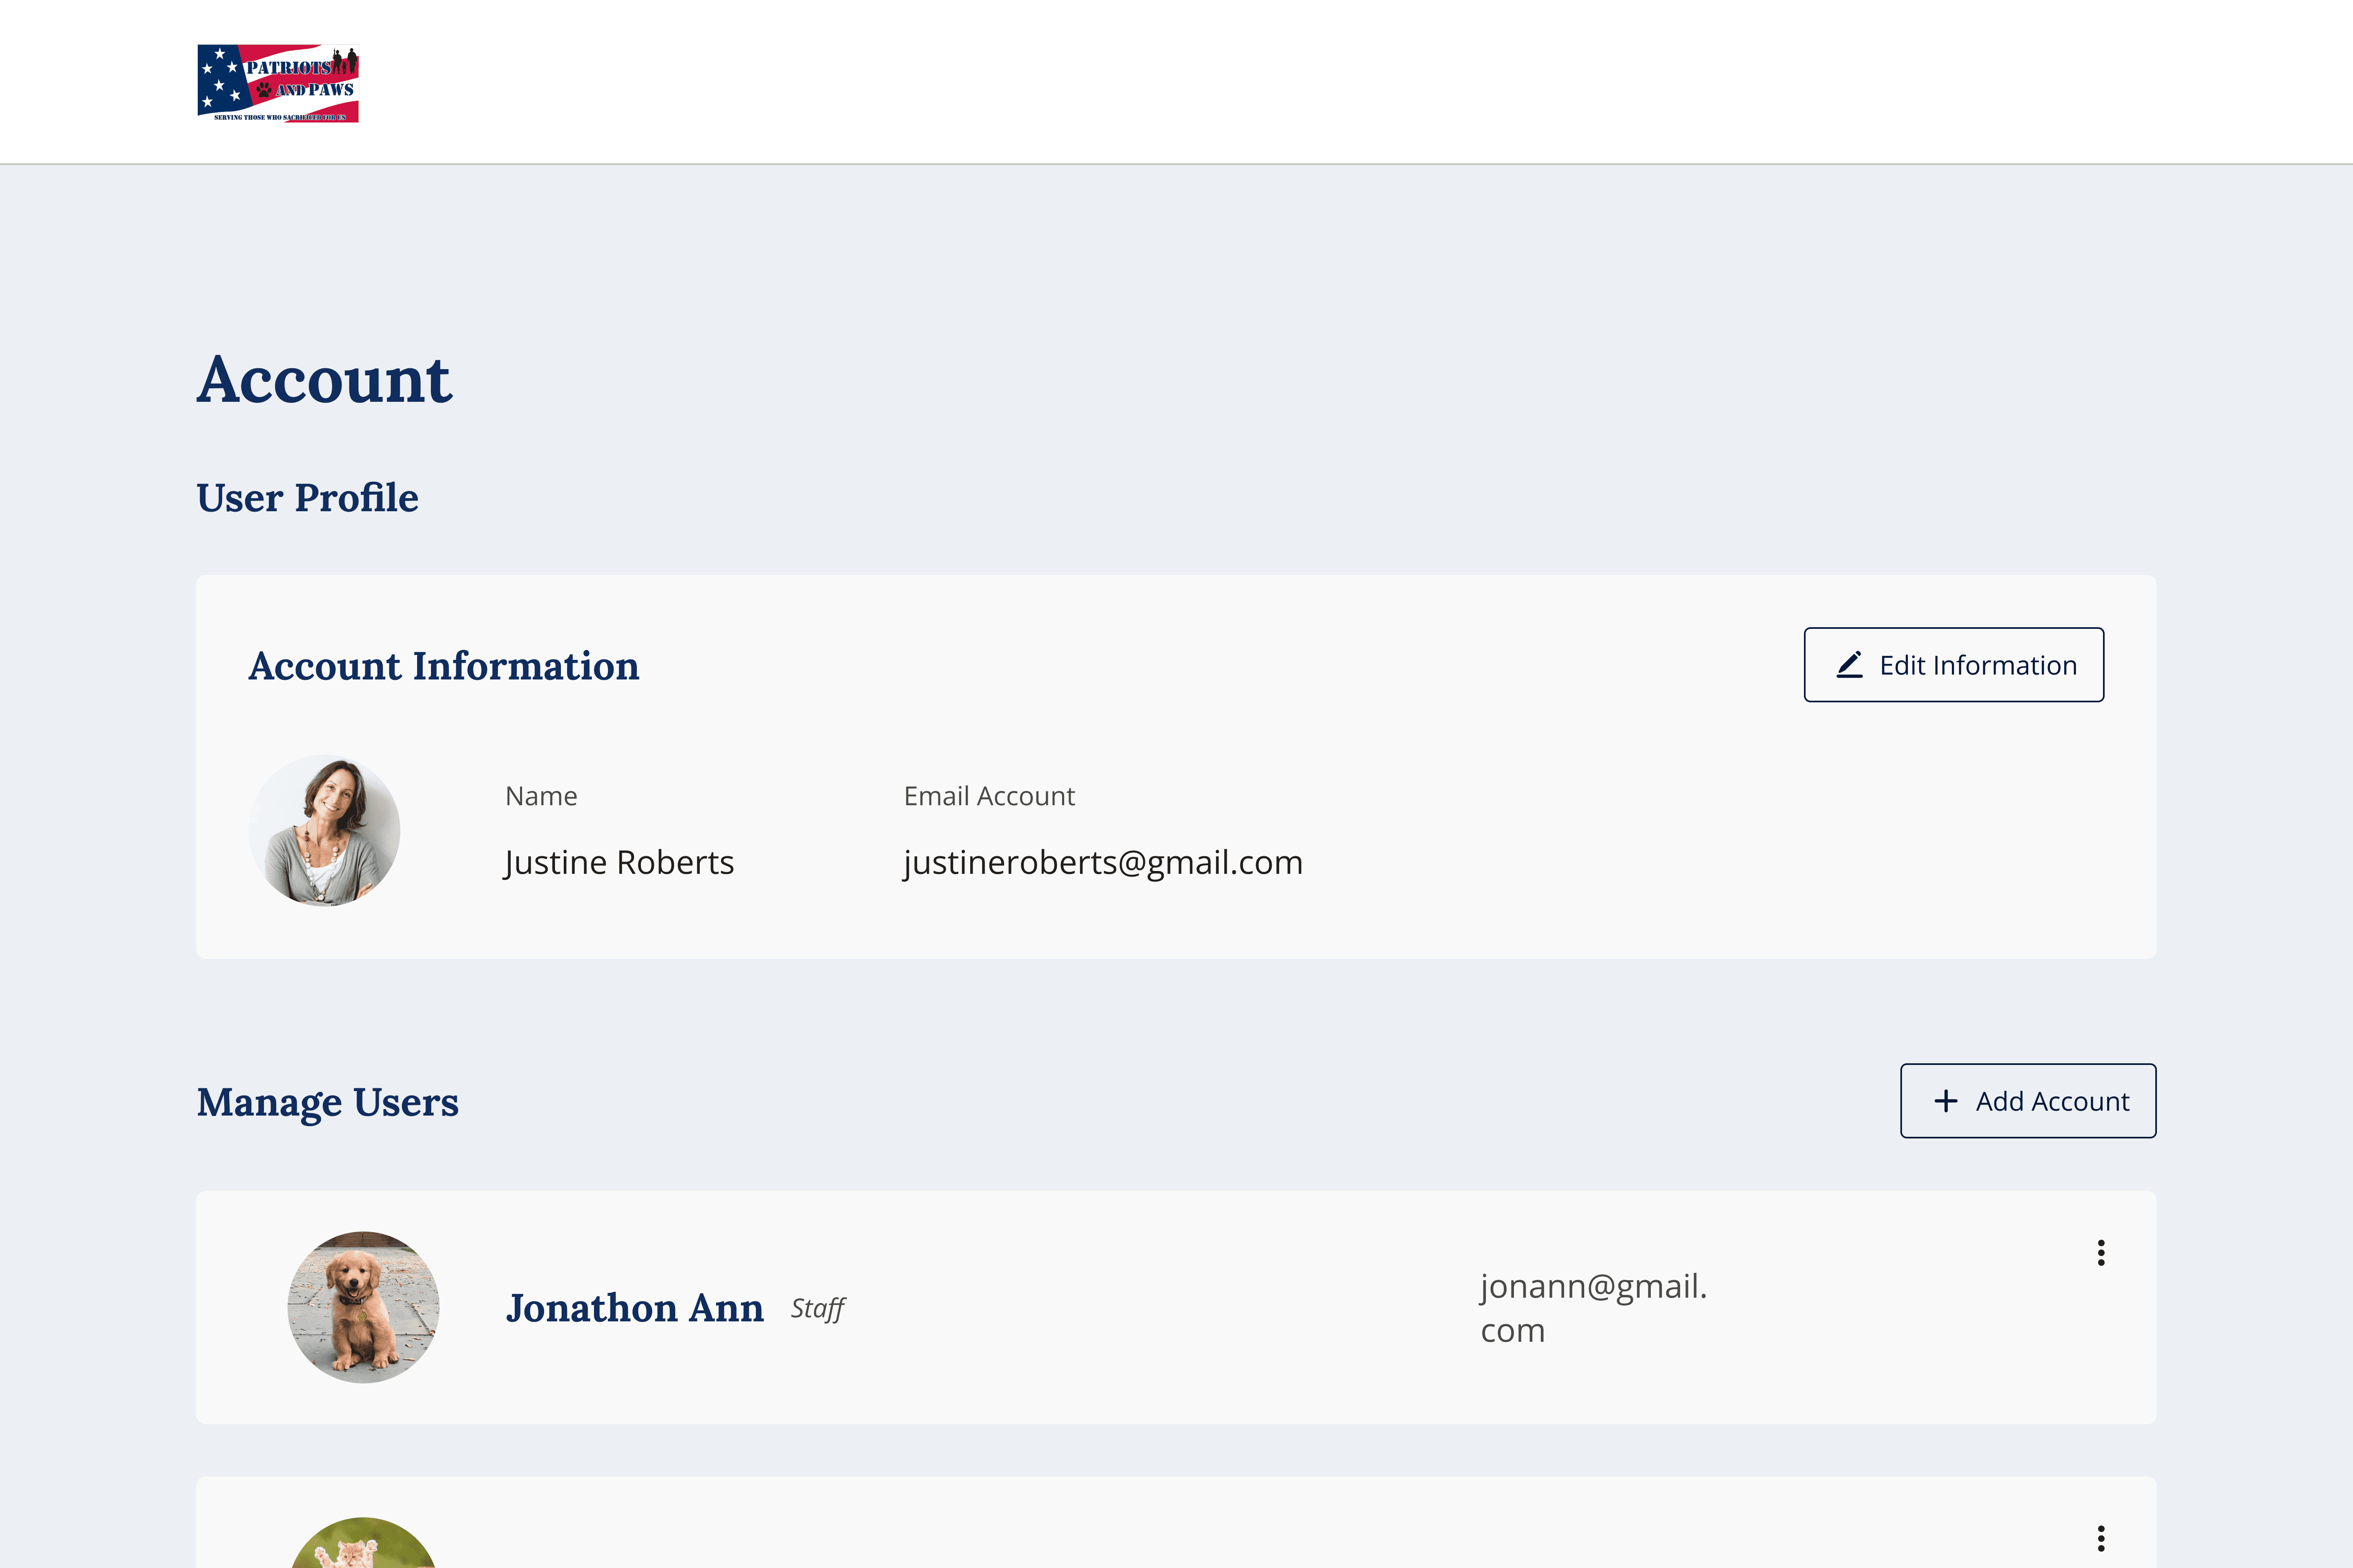Click the jonann@gmail.com email address
Screen dimensions: 2353x1568
click(x=1593, y=1307)
